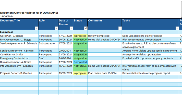Select the Role header cell
Viewport: 182px width, 95px height.
[x=48, y=24]
